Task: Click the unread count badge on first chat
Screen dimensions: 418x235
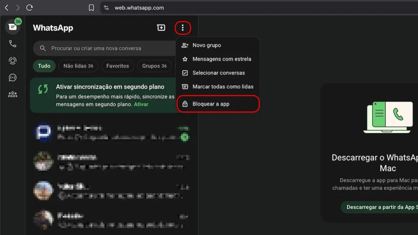Action: (x=185, y=137)
